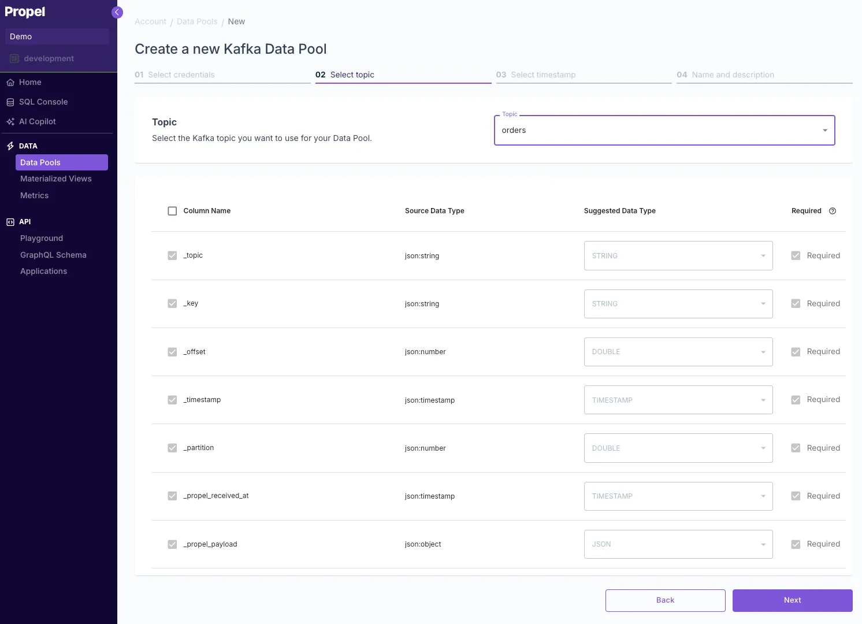
Task: Follow the Account breadcrumb link
Action: pyautogui.click(x=150, y=22)
